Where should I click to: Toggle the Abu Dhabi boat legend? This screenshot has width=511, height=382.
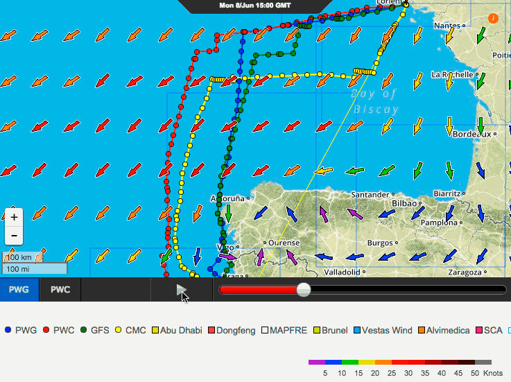pyautogui.click(x=177, y=330)
